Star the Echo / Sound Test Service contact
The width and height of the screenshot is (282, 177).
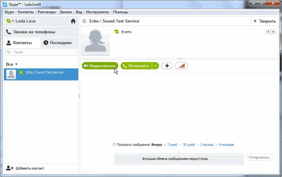click(x=84, y=21)
